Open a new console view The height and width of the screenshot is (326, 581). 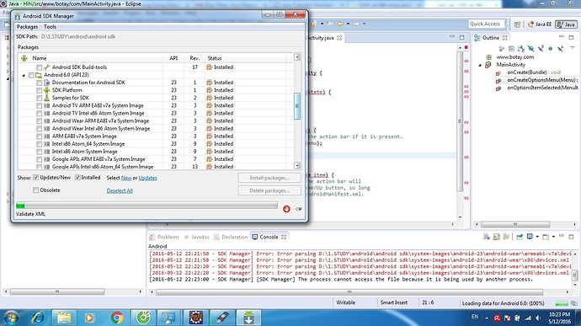tap(546, 237)
